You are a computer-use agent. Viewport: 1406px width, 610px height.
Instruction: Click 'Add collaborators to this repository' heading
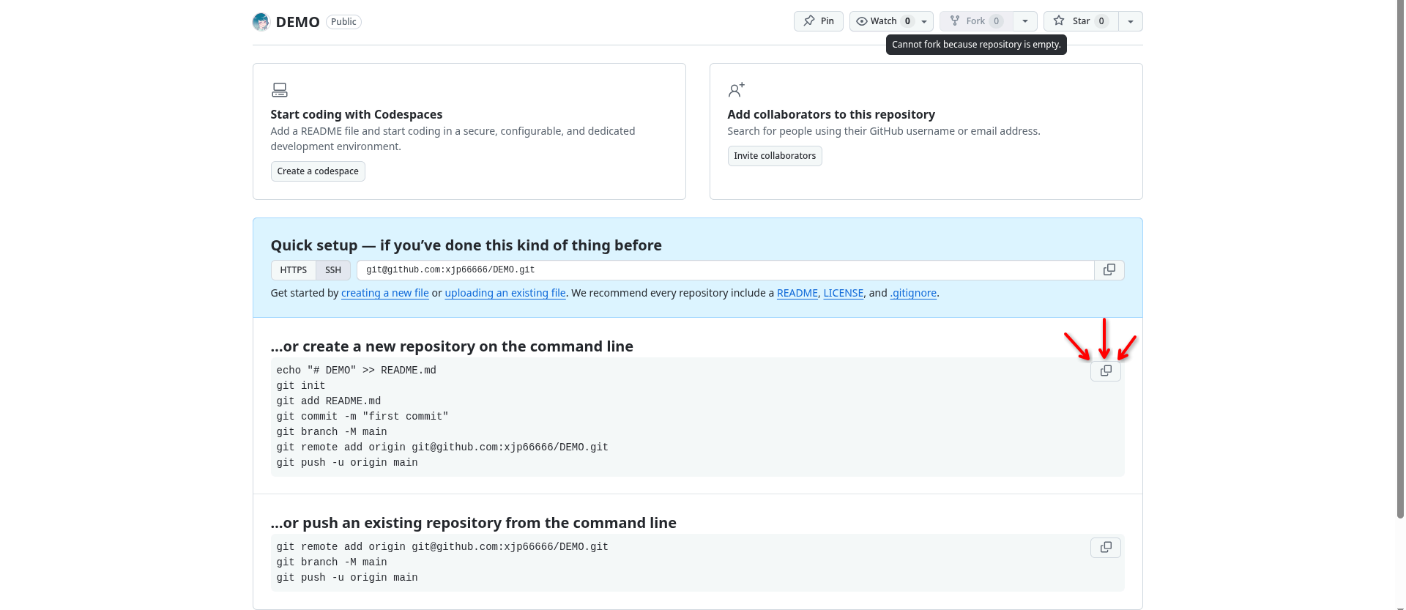coord(831,114)
